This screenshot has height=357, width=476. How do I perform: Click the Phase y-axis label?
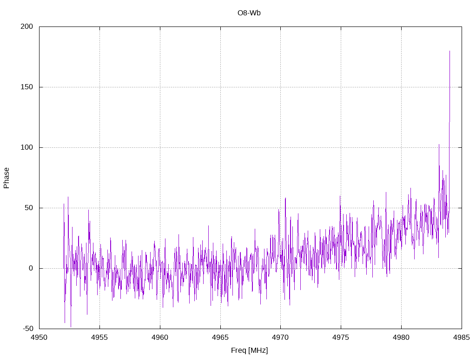7,178
